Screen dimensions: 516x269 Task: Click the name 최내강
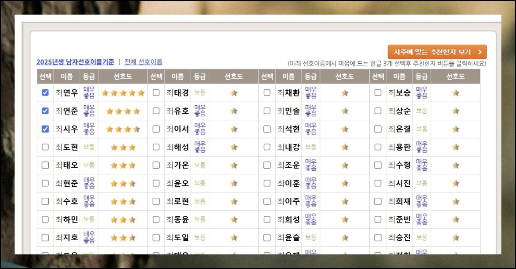click(x=289, y=147)
